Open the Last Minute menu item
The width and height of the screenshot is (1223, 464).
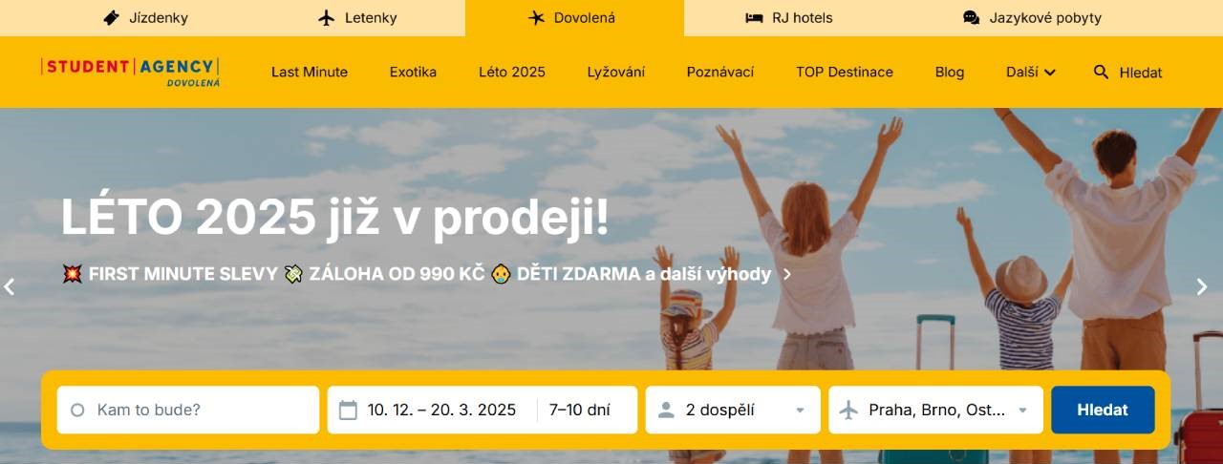coord(310,72)
